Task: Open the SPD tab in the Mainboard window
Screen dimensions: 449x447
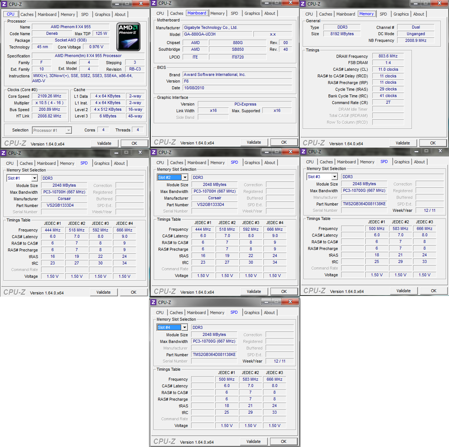Action: pos(235,13)
